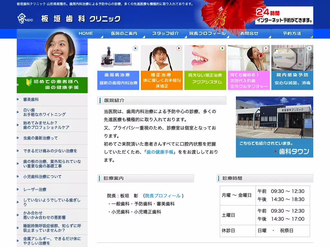Click the orange 矯正治療 床矯正 label box
The image size is (330, 247).
click(162, 80)
